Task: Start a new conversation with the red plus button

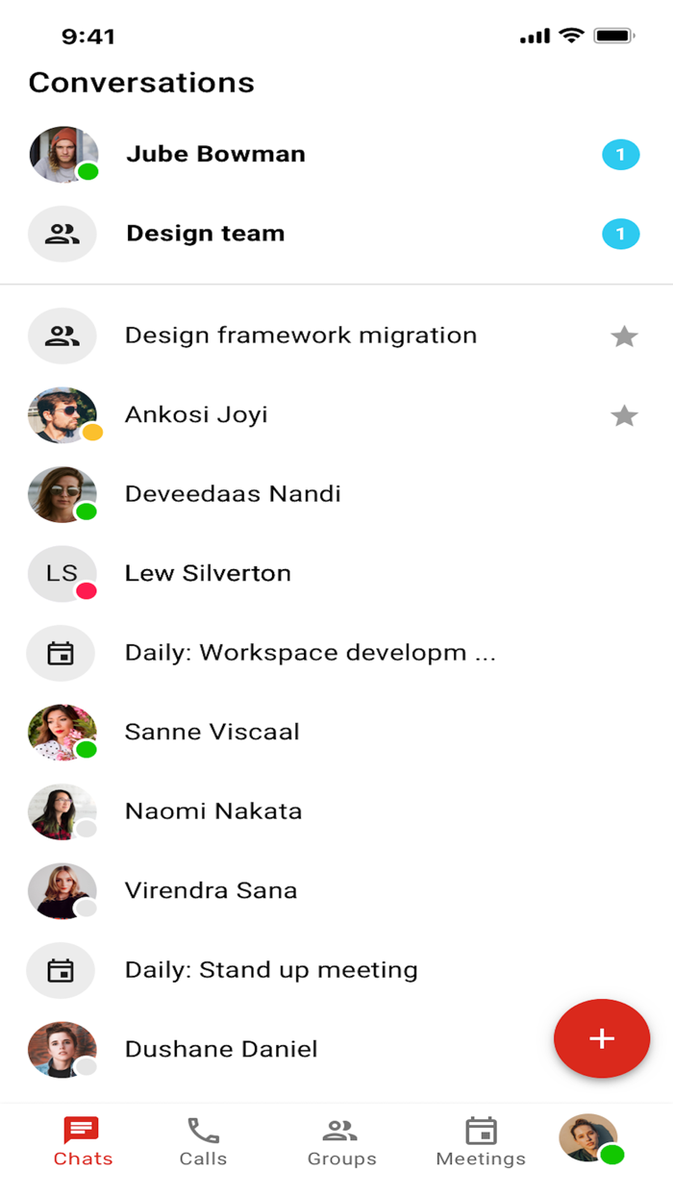Action: (602, 1038)
